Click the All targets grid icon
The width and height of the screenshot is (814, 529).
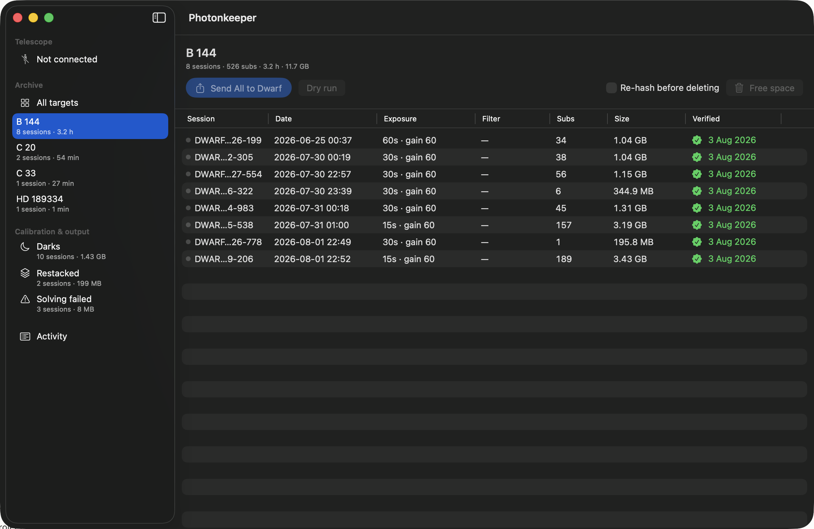click(25, 103)
